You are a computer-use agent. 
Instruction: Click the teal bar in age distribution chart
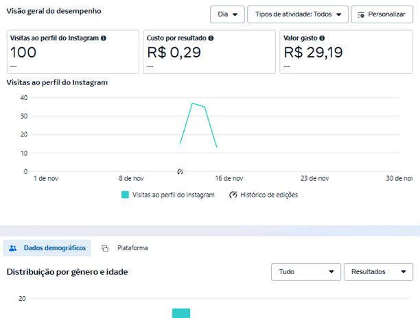tap(181, 313)
